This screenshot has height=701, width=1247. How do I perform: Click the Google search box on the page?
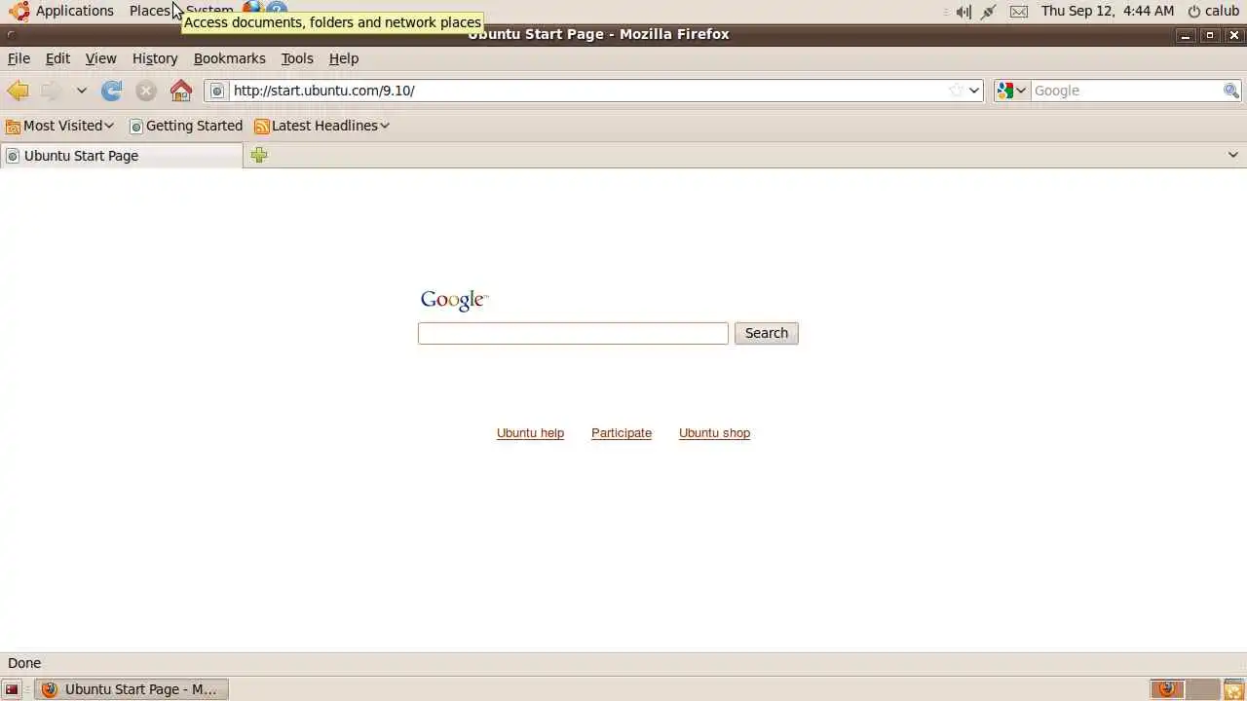(573, 333)
